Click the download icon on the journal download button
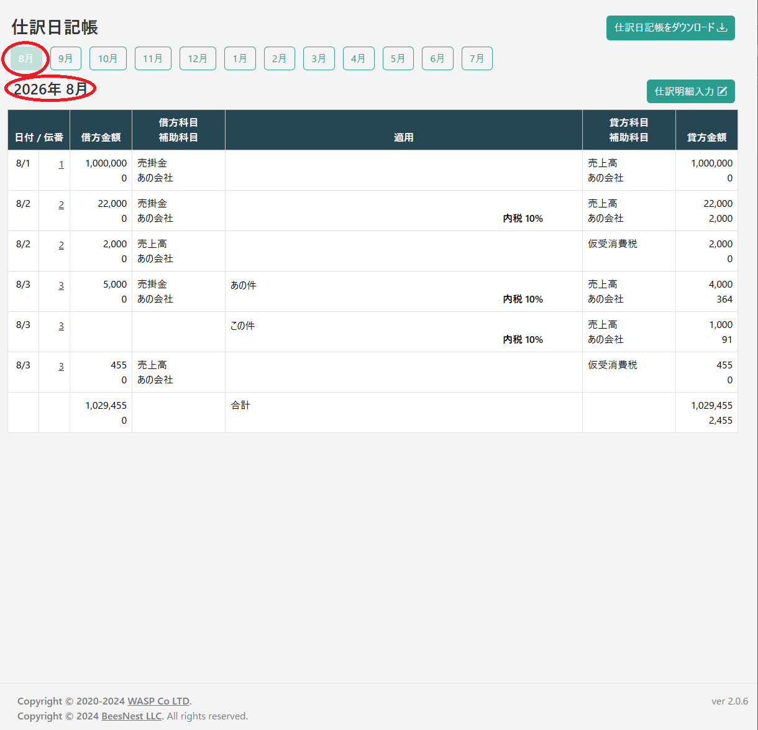Viewport: 758px width, 730px height. 722,28
